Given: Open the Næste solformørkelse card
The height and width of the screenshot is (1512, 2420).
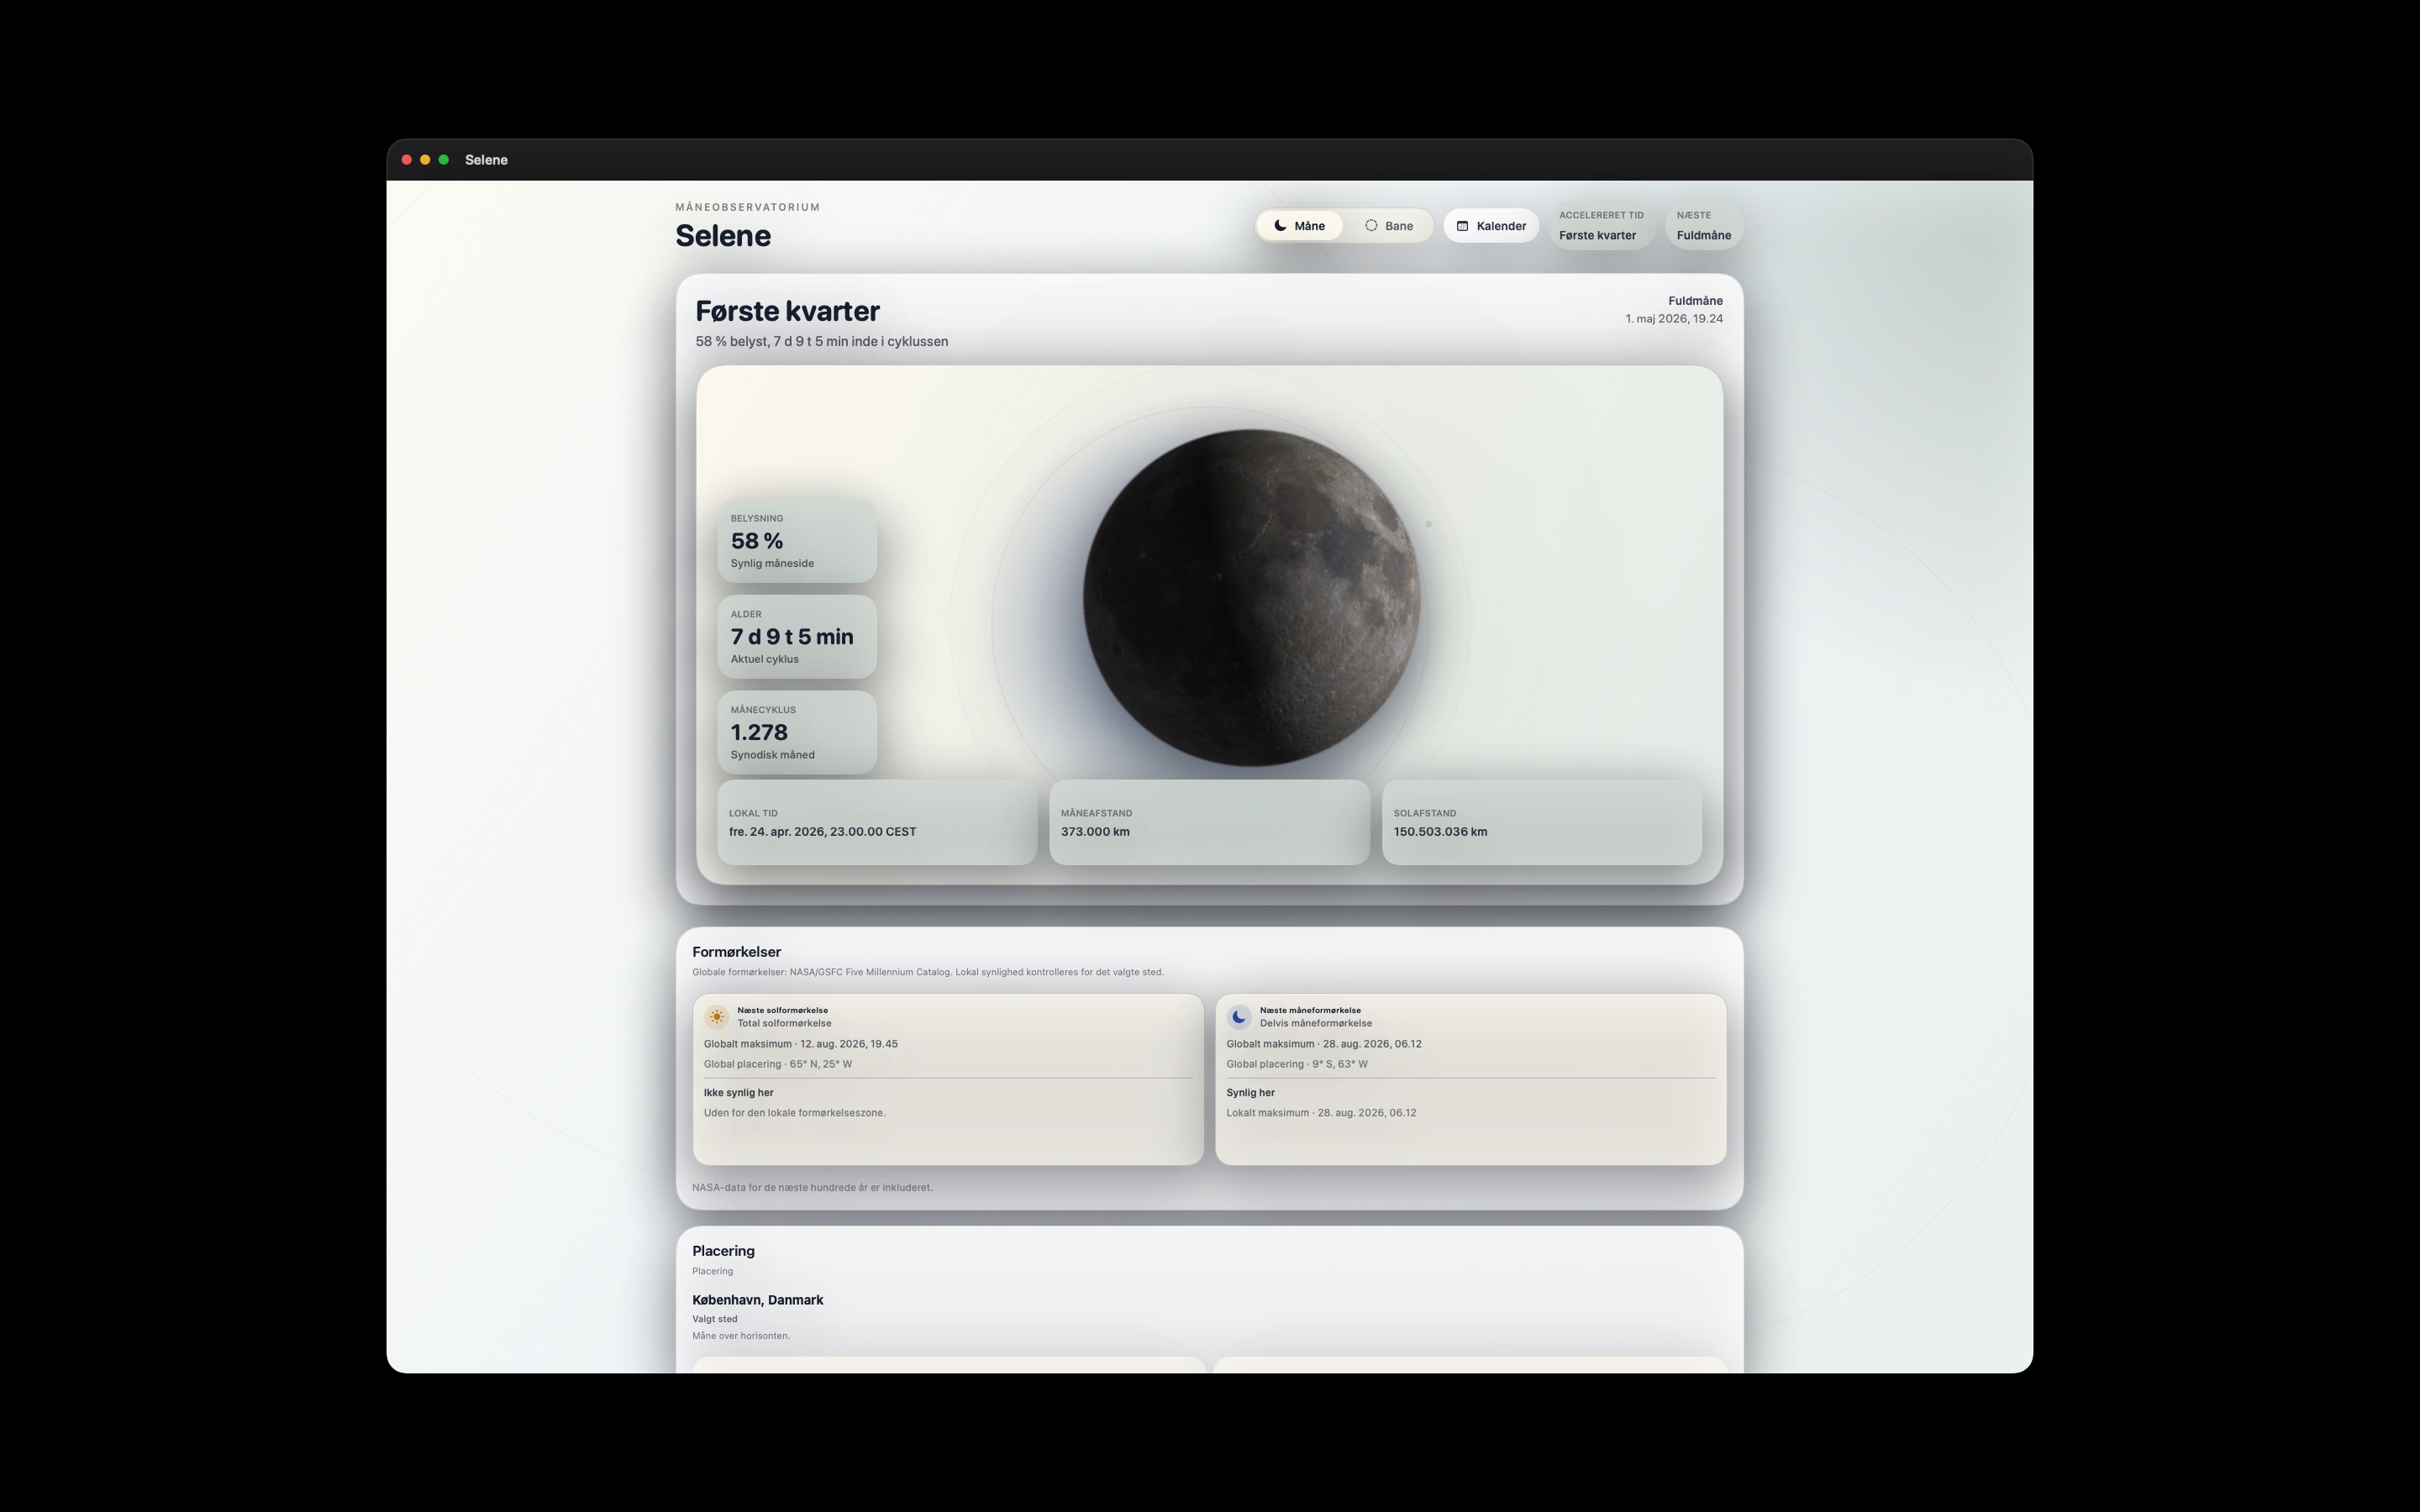Looking at the screenshot, I should pos(948,1079).
